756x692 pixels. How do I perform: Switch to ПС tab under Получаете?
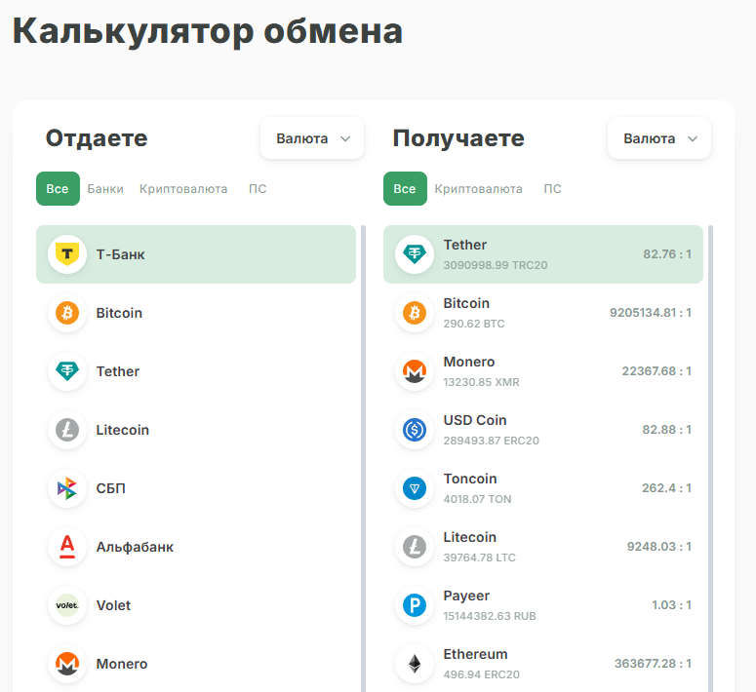pos(552,189)
